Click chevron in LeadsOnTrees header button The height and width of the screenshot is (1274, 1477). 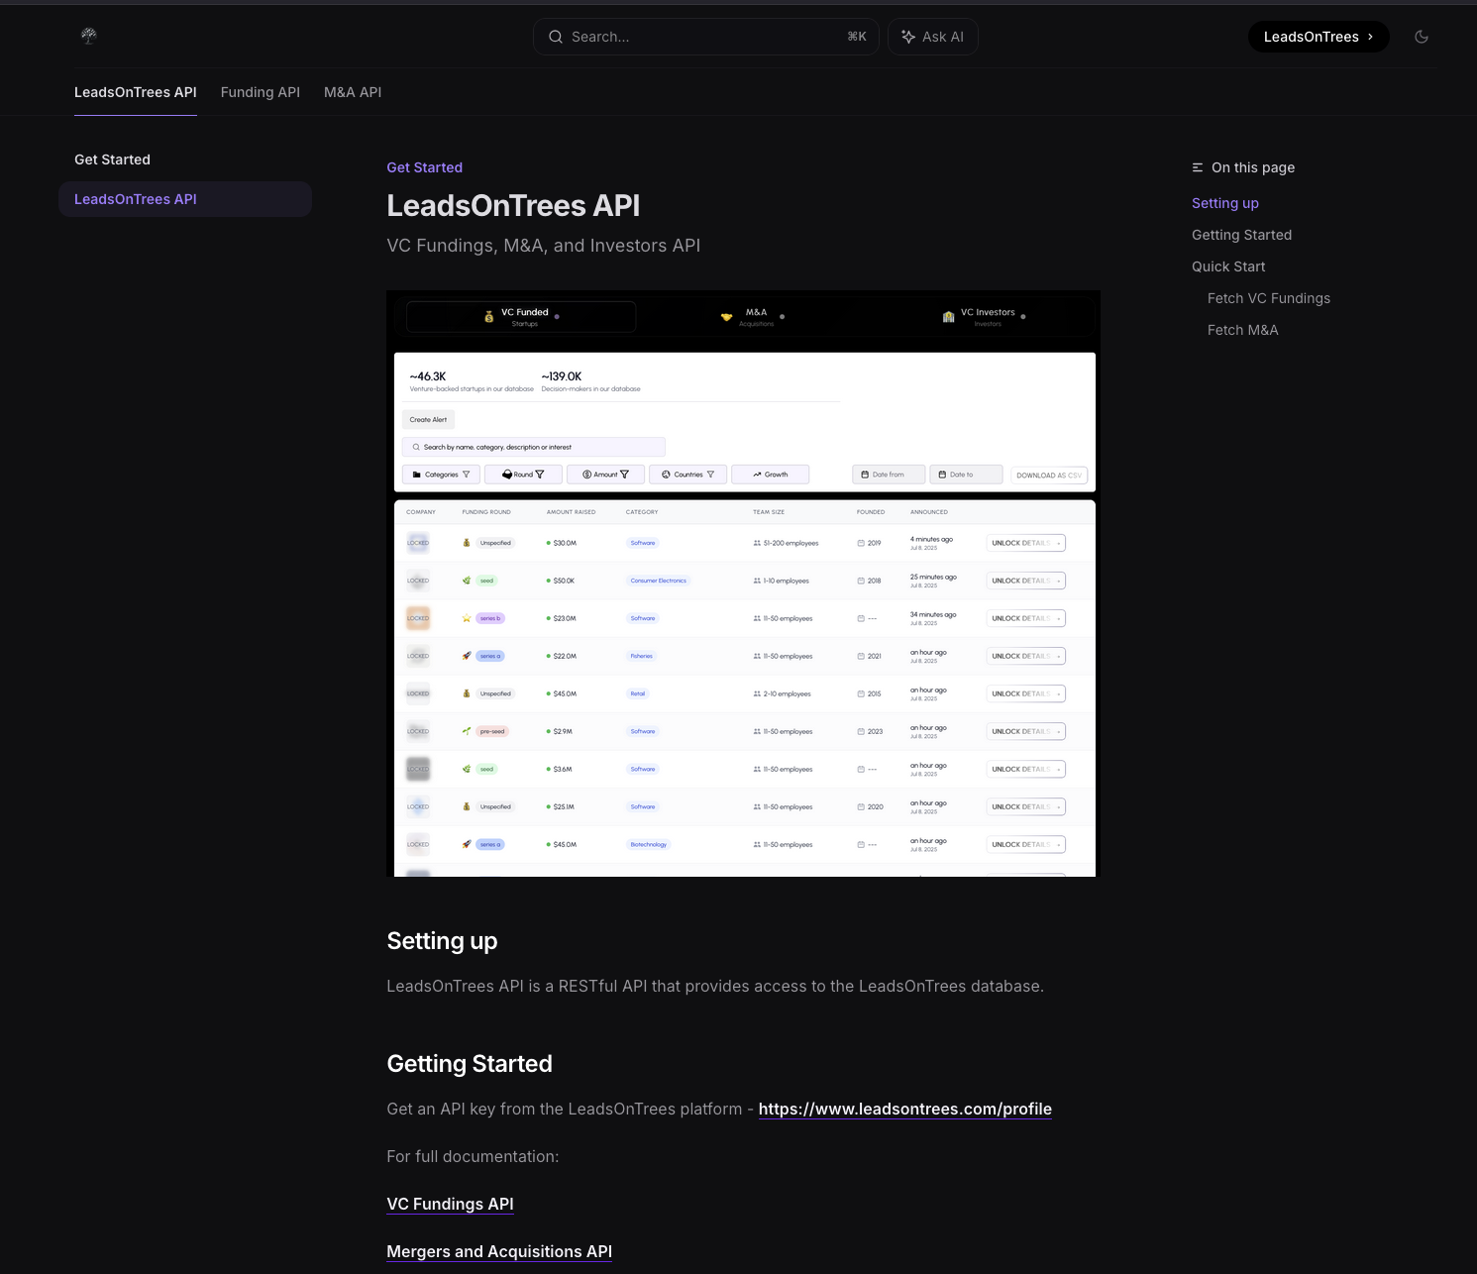click(x=1371, y=37)
